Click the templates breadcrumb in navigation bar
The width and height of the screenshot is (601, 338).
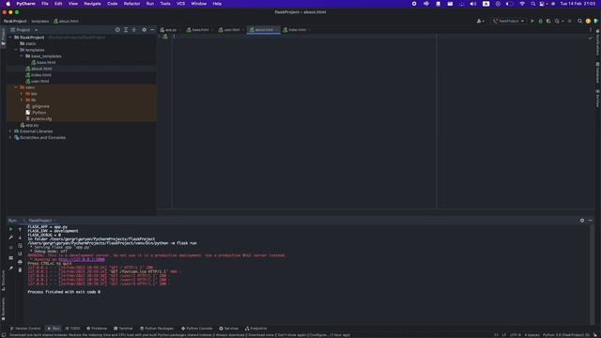(x=40, y=21)
